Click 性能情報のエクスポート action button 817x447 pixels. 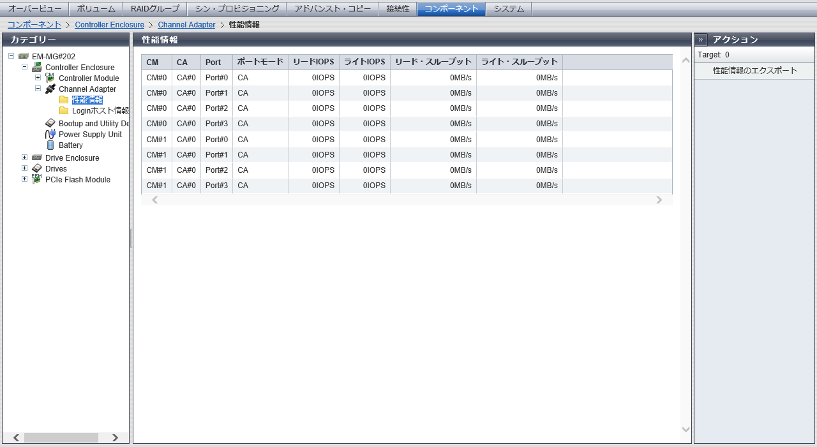(754, 71)
